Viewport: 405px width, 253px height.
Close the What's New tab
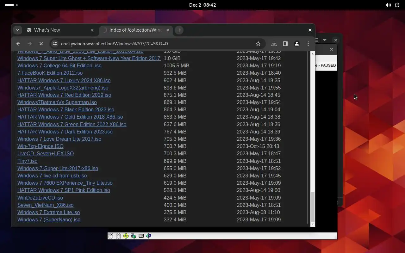point(92,30)
